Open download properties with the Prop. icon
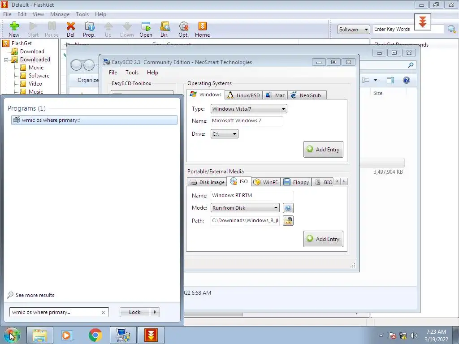Viewport: 459px width, 344px height. click(x=89, y=29)
